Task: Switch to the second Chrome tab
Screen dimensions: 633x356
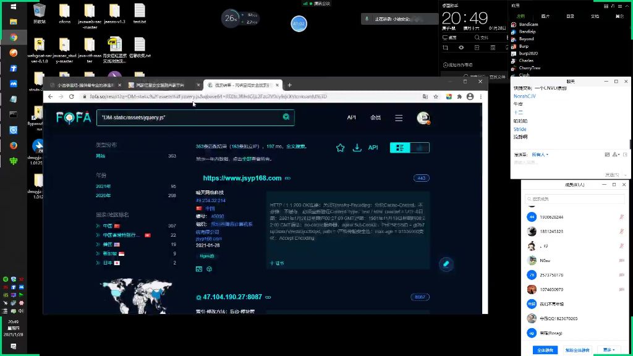Action: click(163, 85)
